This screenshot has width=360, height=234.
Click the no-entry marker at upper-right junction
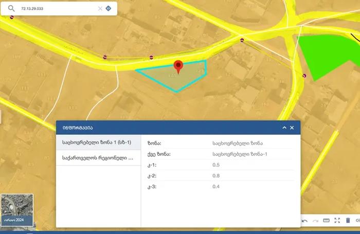242,41
